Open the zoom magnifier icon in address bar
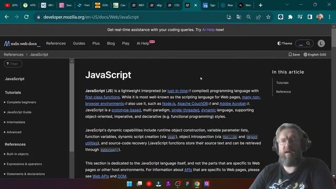336x189 pixels. [x=248, y=17]
